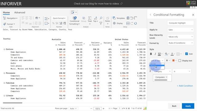Expand the Navigation dropdown

10,18
